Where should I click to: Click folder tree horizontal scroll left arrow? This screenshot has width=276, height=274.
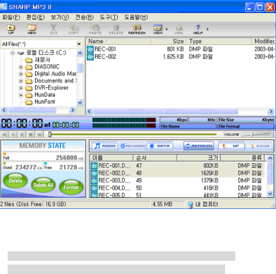[4, 110]
